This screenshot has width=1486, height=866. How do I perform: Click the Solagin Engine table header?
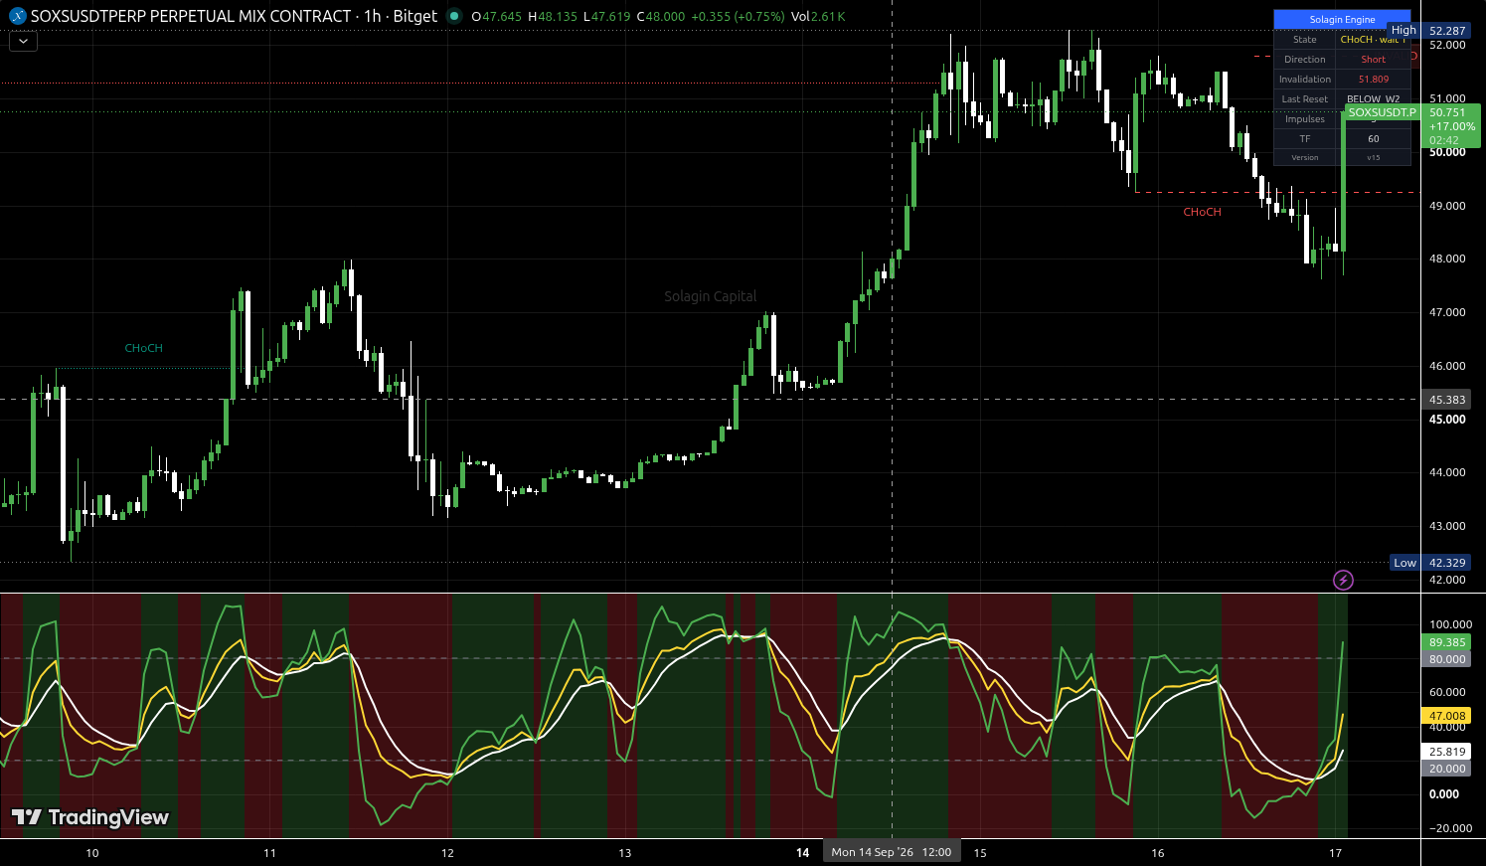pyautogui.click(x=1342, y=20)
